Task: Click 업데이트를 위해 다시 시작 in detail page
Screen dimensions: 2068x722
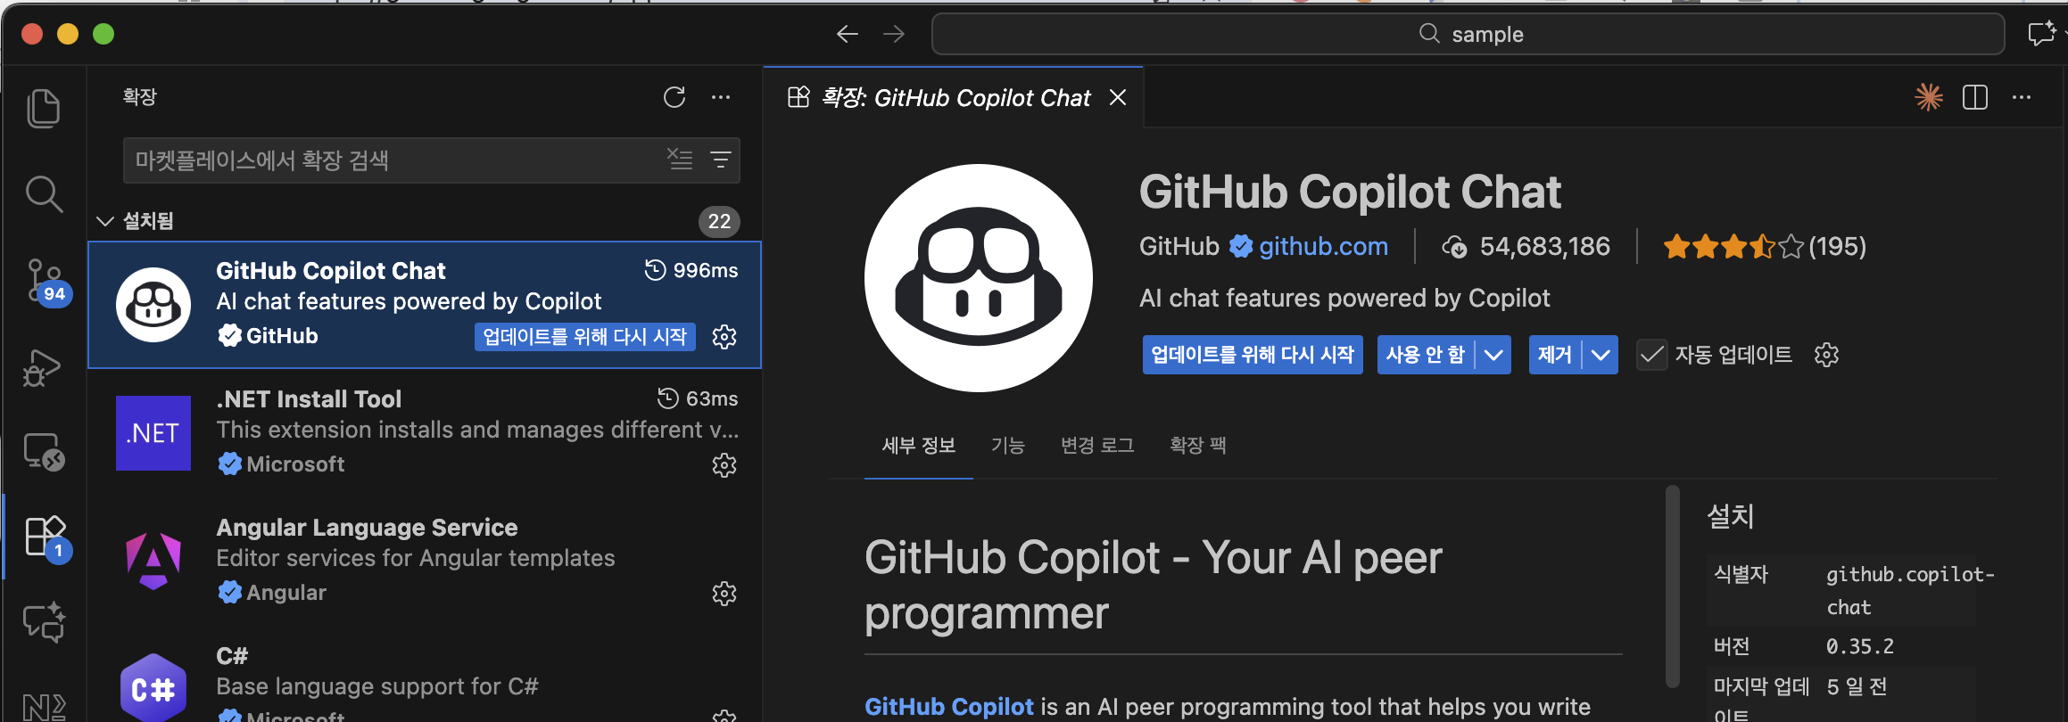Action: [x=1253, y=355]
